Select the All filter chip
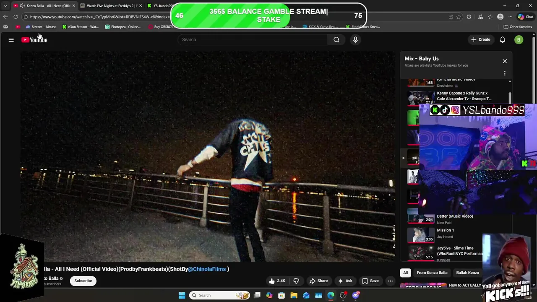The height and width of the screenshot is (302, 537). click(x=405, y=273)
